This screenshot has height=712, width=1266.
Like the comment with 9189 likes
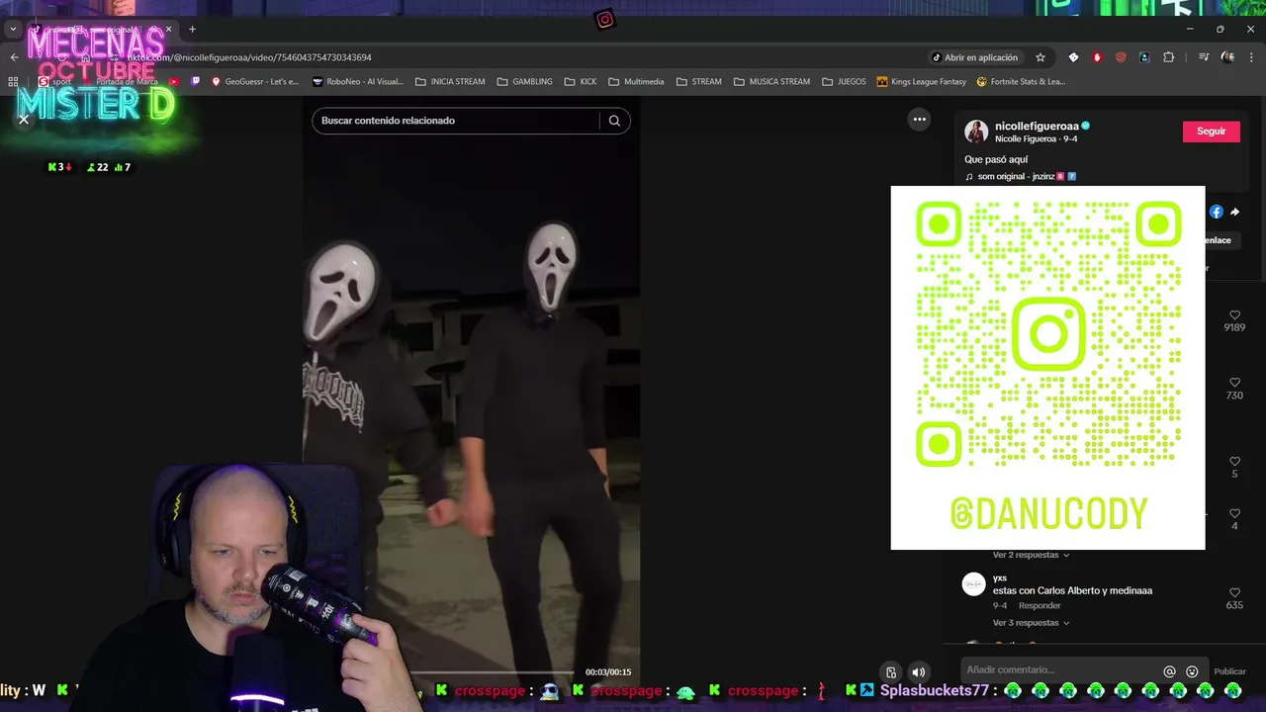[x=1234, y=315]
